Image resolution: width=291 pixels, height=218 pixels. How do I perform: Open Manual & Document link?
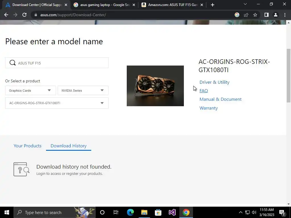point(221,99)
